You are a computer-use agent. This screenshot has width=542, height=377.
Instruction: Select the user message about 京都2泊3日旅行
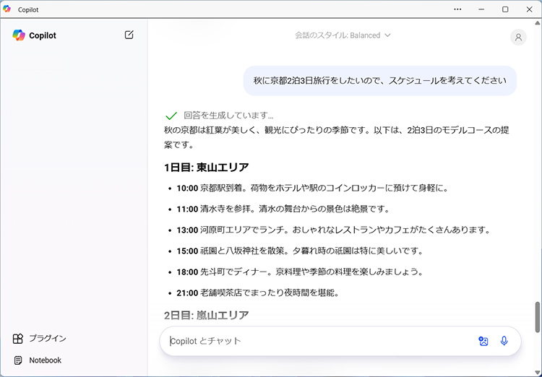click(x=379, y=81)
